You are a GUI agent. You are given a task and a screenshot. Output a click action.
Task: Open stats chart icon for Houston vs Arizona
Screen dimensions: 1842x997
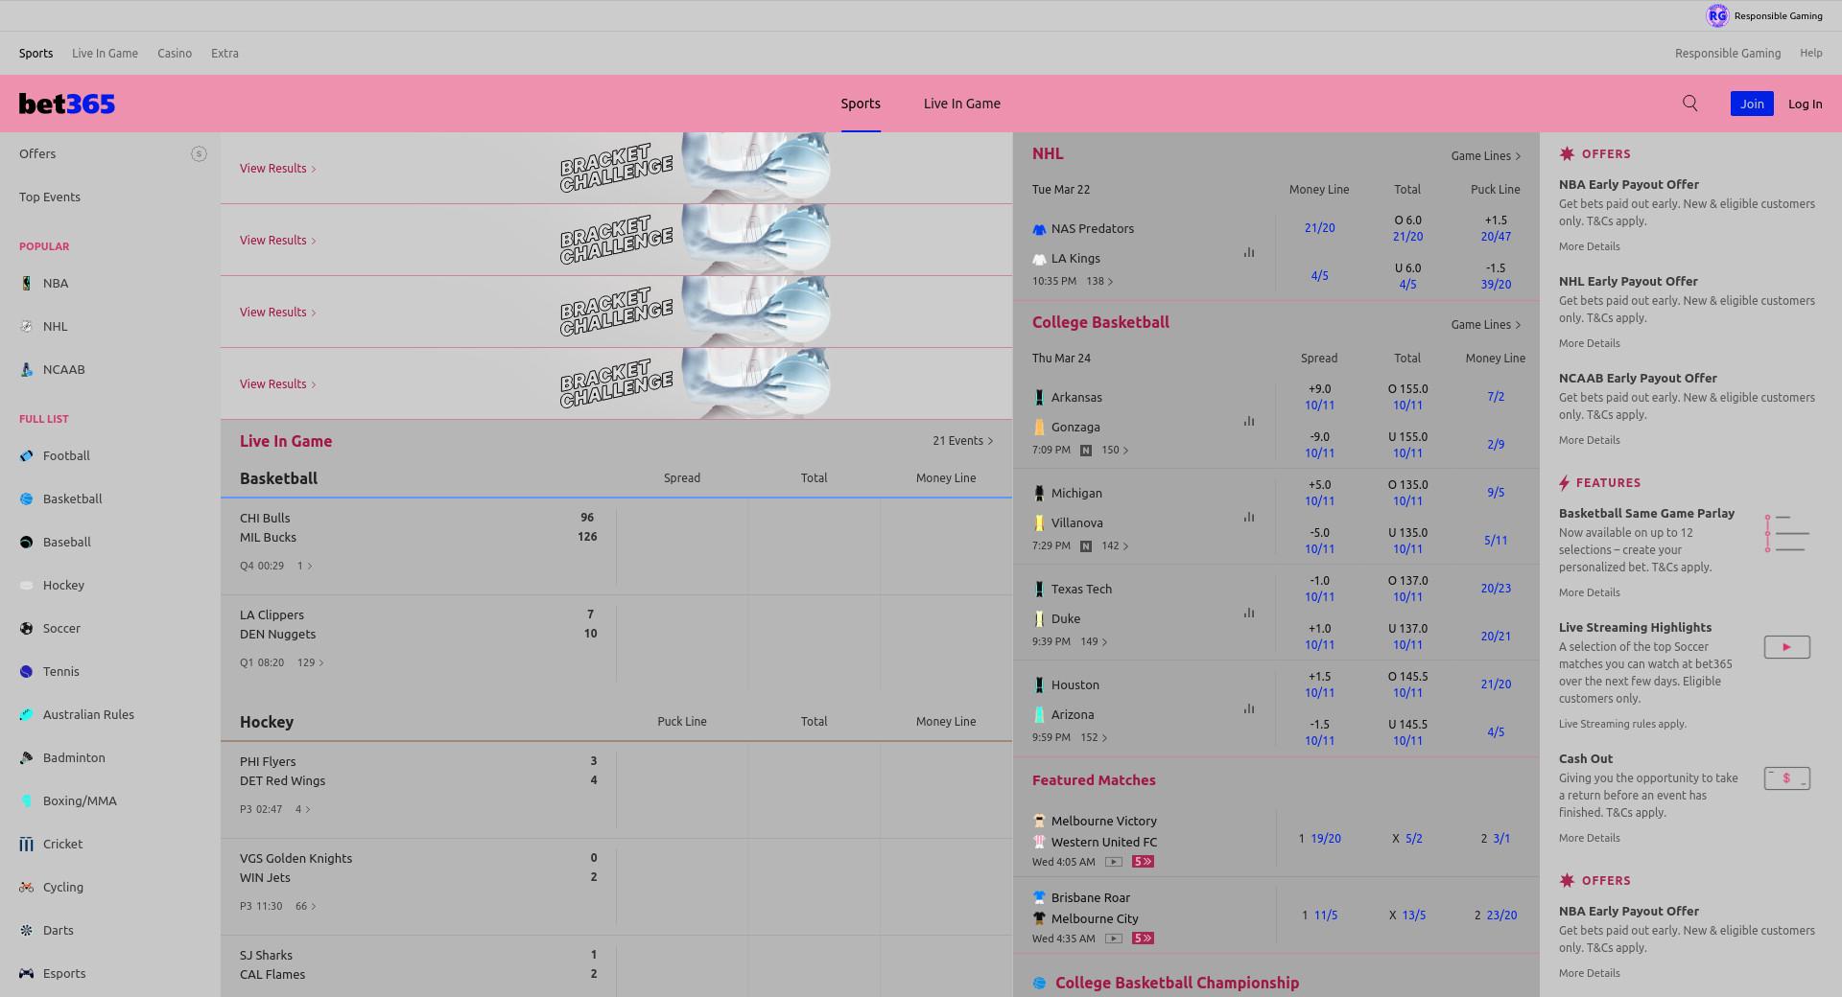pos(1249,708)
